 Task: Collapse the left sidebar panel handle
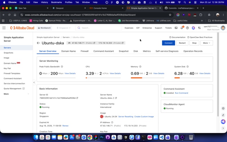[34, 83]
